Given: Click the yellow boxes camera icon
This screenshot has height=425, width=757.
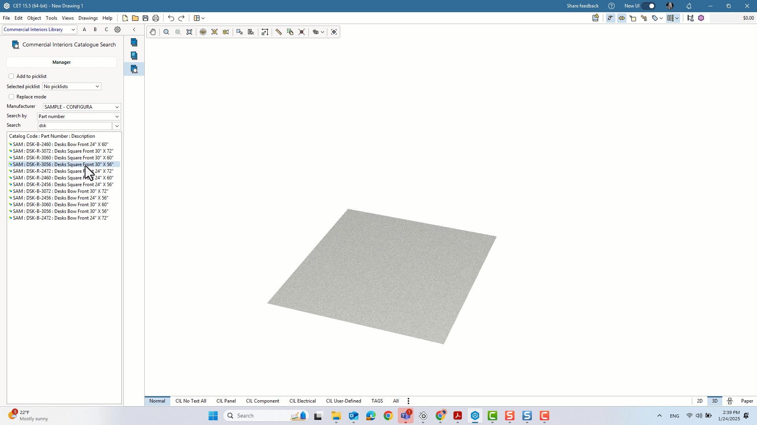Looking at the screenshot, I should (226, 32).
